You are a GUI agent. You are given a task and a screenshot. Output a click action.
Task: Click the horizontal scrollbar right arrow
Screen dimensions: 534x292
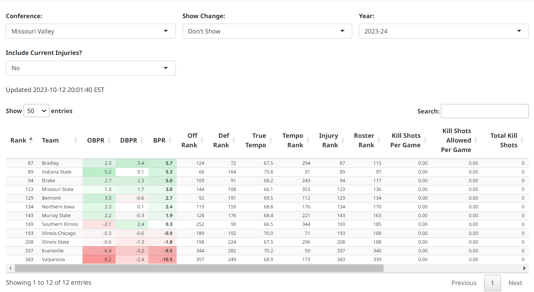(524, 268)
